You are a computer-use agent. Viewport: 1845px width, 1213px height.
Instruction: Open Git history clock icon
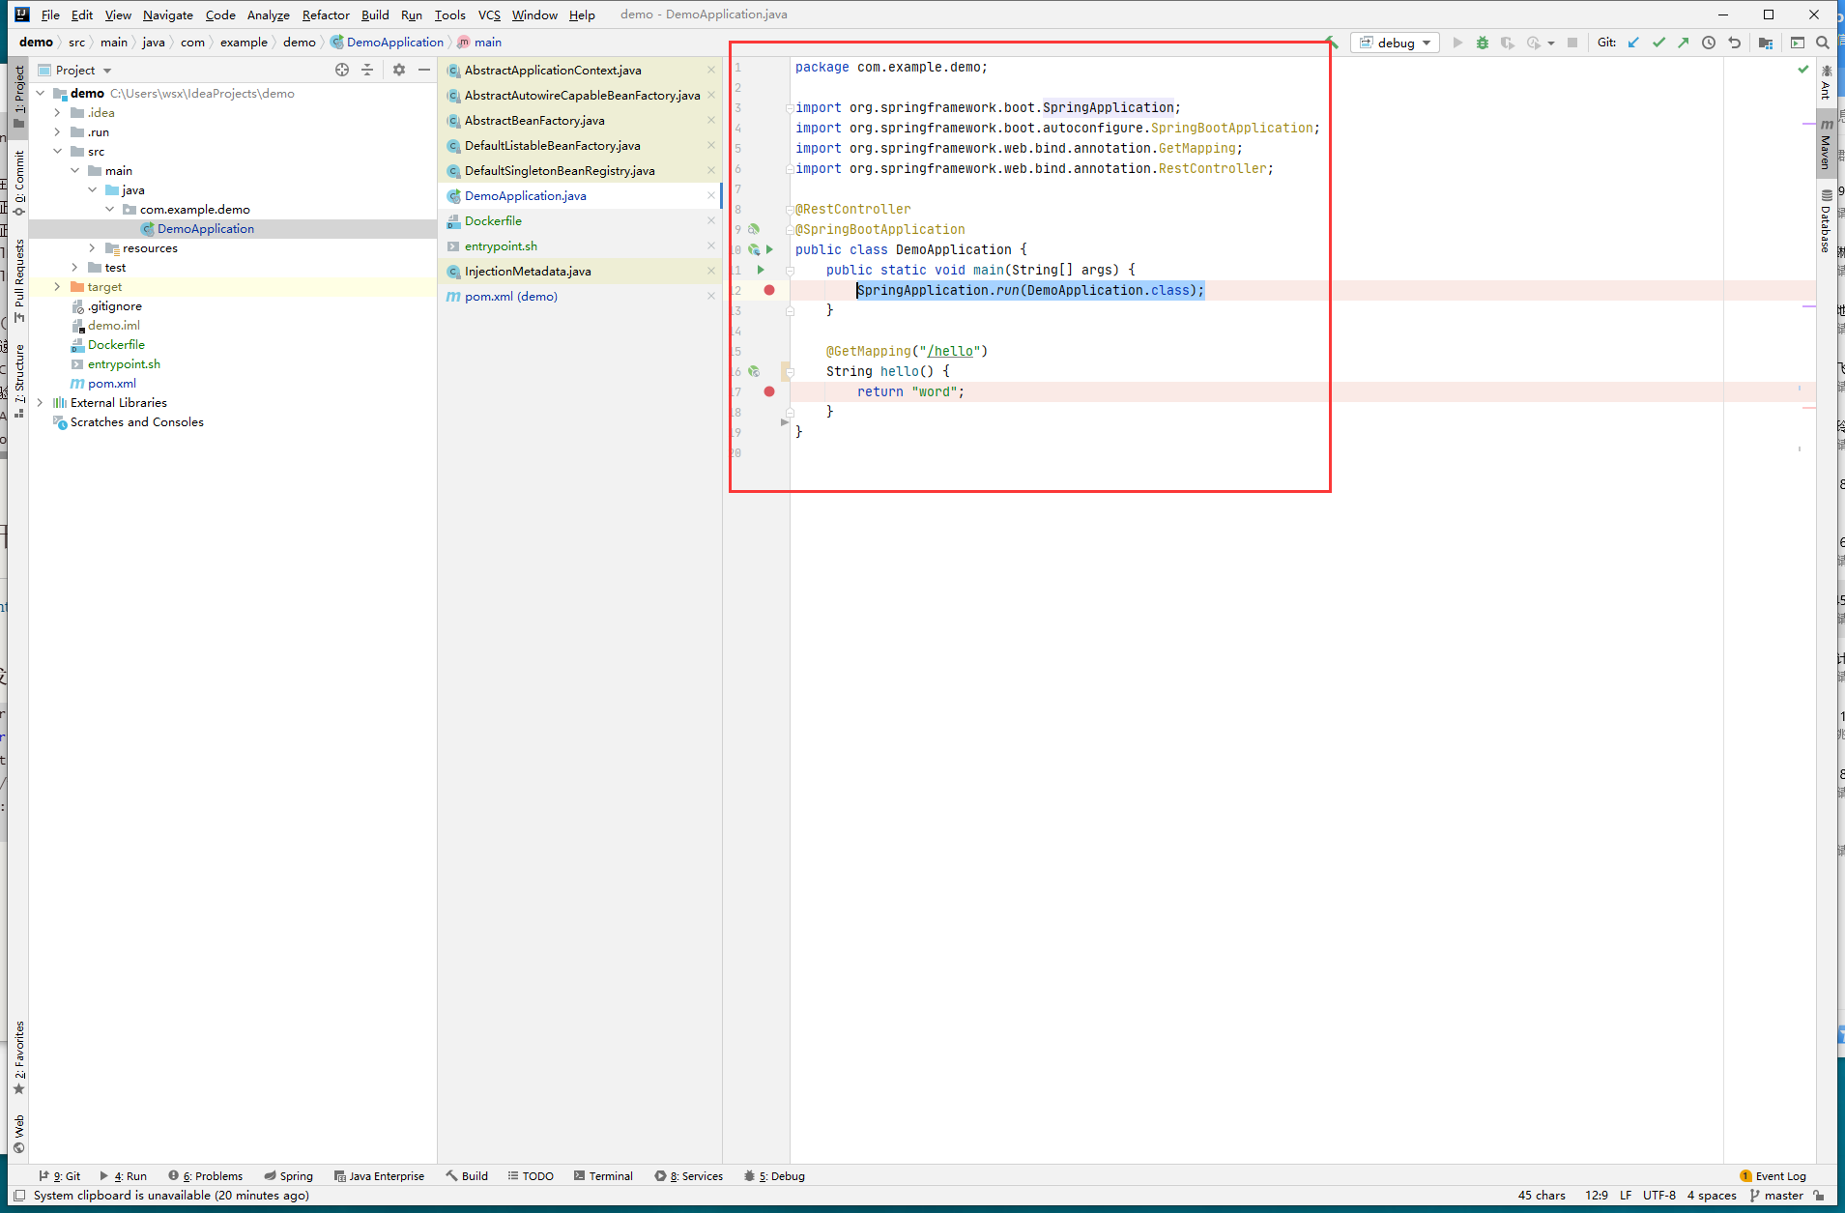tap(1709, 43)
